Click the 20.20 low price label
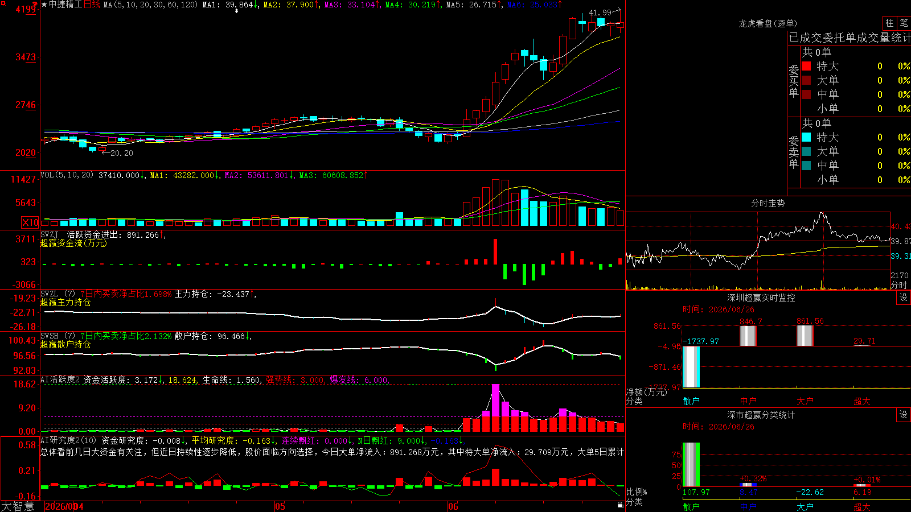 pyautogui.click(x=122, y=153)
